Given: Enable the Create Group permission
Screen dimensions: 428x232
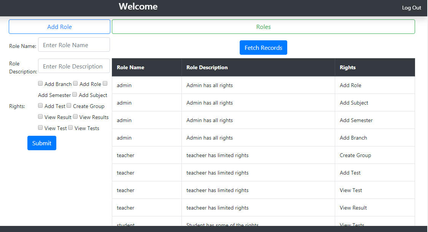Looking at the screenshot, I should [69, 105].
